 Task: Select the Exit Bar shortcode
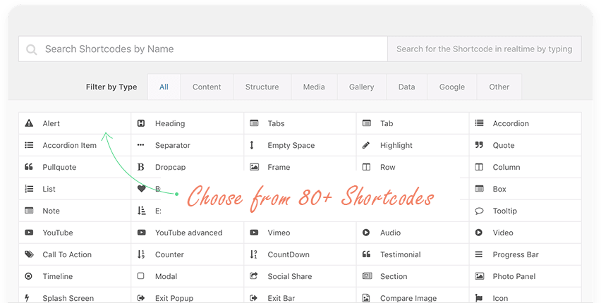(x=300, y=295)
